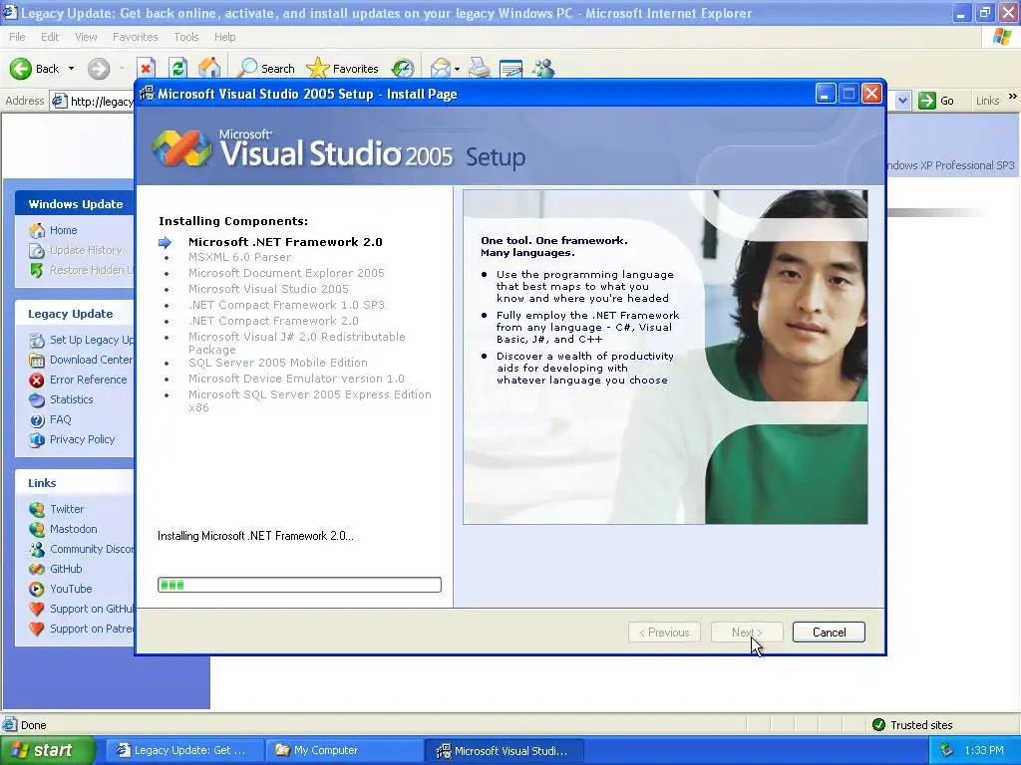The height and width of the screenshot is (765, 1021).
Task: Open the Edit menu in Internet Explorer
Action: coord(50,37)
